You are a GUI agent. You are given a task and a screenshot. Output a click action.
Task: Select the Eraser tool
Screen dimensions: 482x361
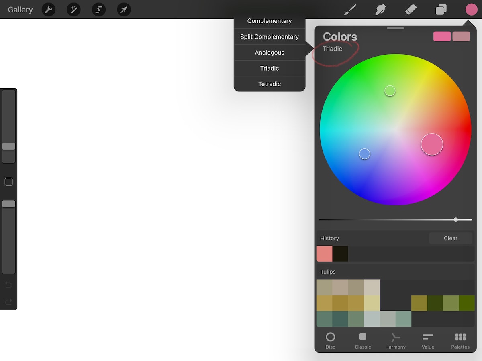(x=411, y=10)
